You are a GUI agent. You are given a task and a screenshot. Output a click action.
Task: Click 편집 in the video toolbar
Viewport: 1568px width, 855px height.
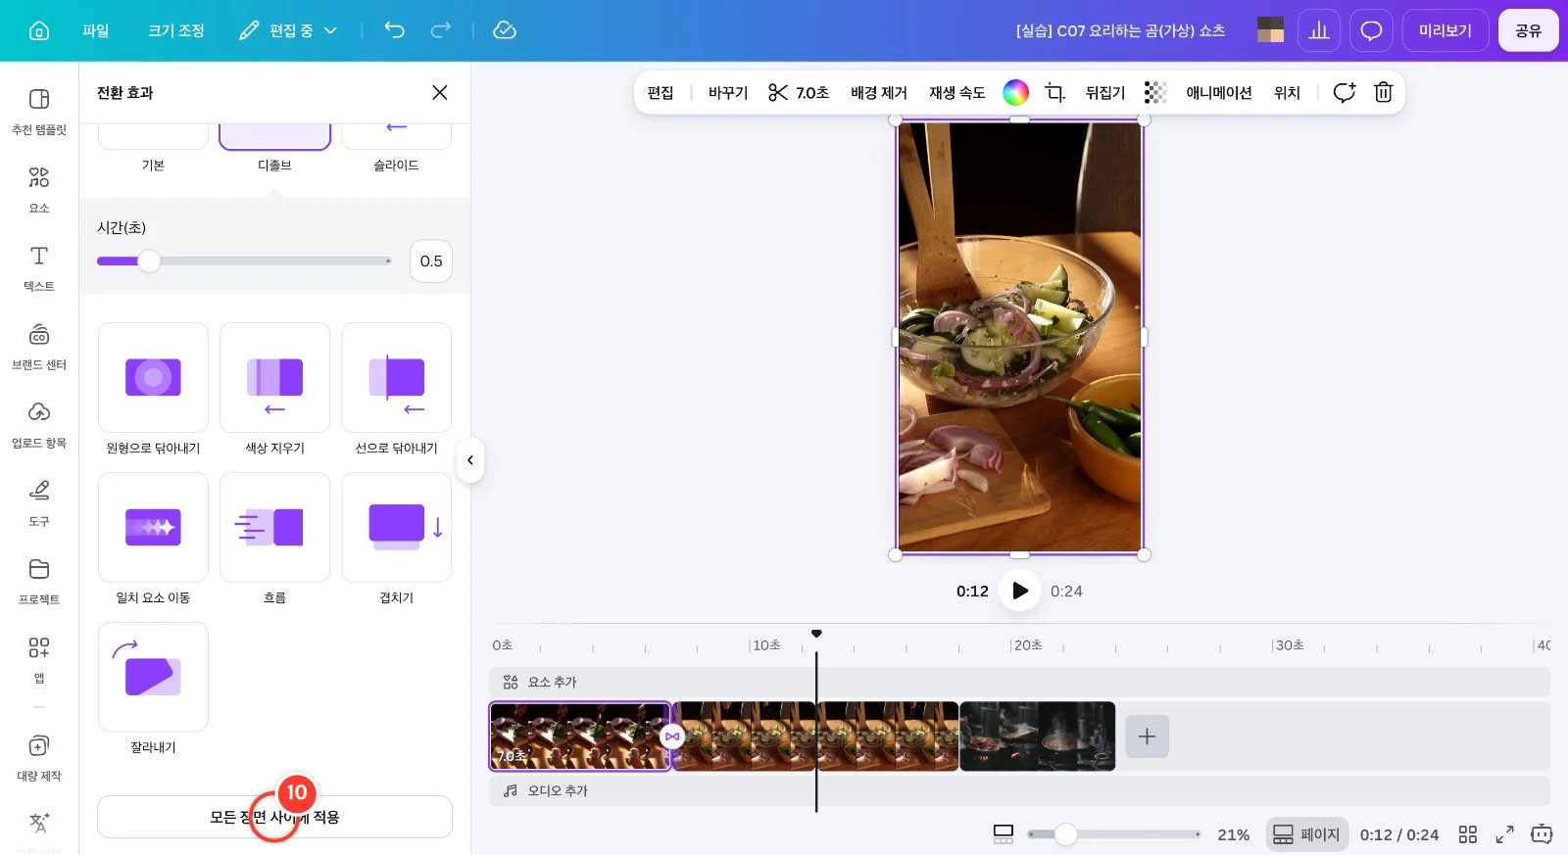pyautogui.click(x=661, y=92)
